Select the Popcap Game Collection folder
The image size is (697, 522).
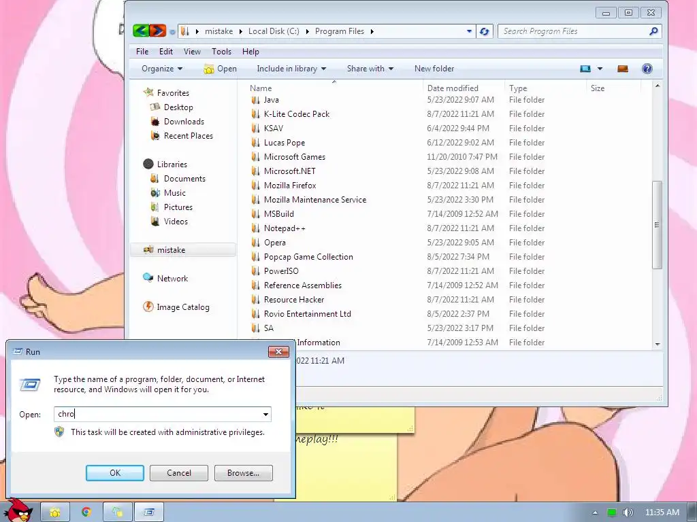(308, 256)
